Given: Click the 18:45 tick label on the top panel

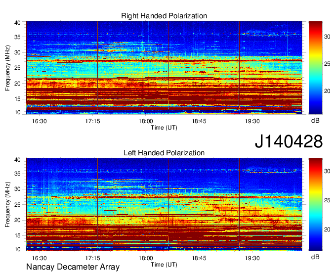Looking at the screenshot, I should (x=199, y=121).
